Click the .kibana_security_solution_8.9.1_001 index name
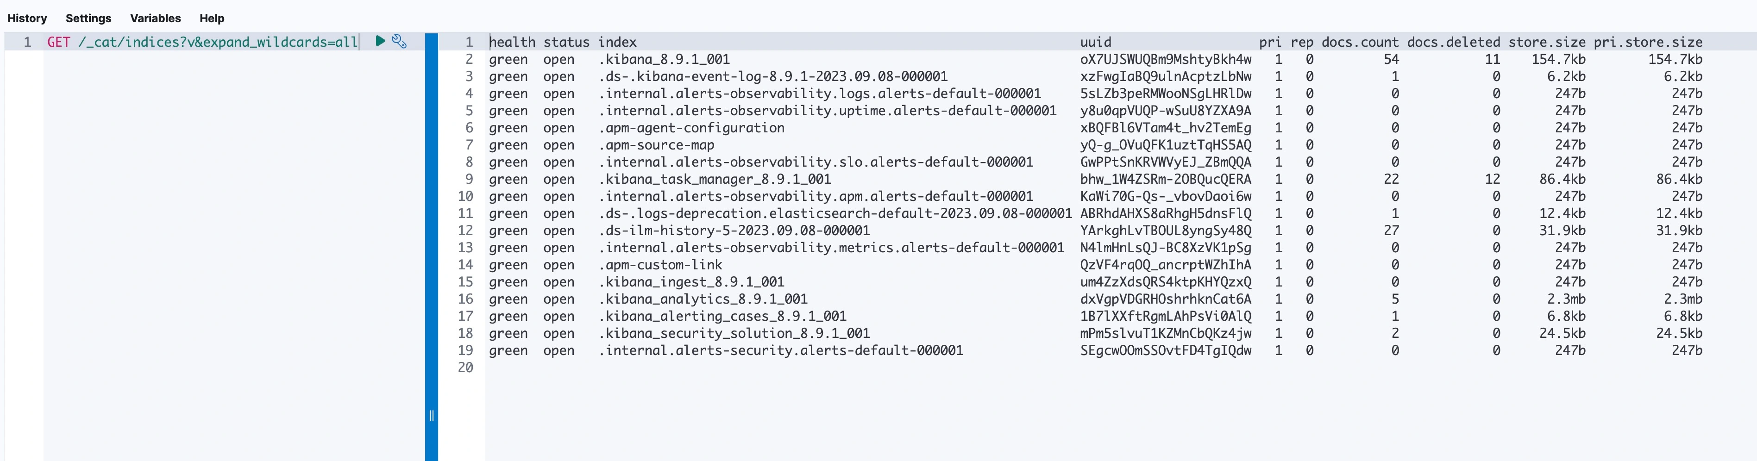Image resolution: width=1757 pixels, height=461 pixels. tap(734, 333)
